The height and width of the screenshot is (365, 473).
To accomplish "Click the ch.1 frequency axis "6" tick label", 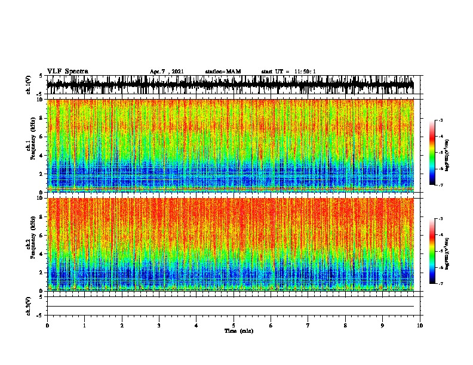I will click(41, 137).
